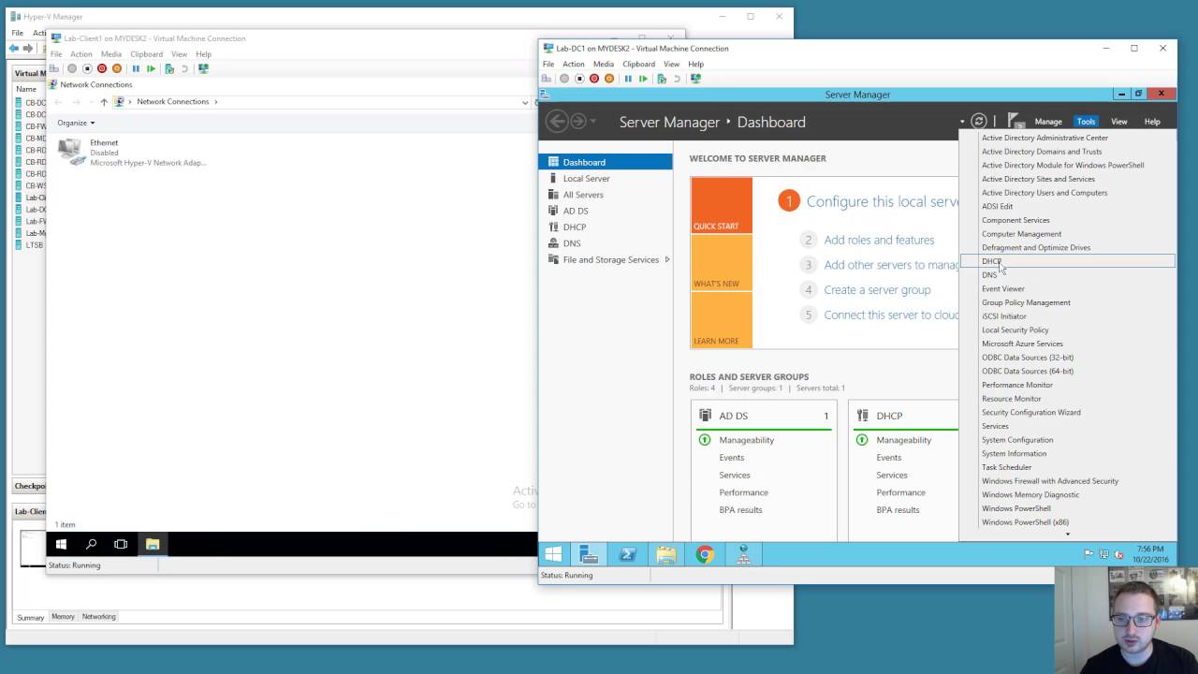
Task: Open the Manage menu in Server Manager
Action: 1048,122
